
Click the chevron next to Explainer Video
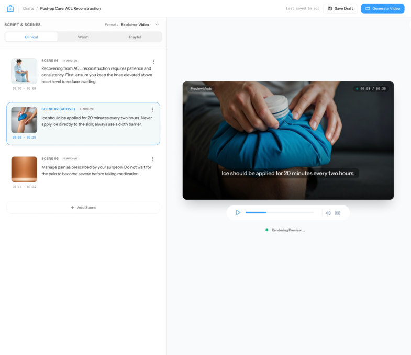(x=157, y=25)
